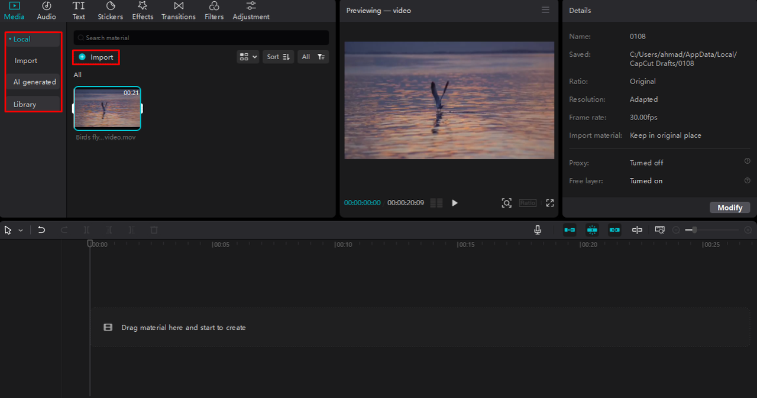Click the Proxy help icon
Viewport: 757px width, 398px height.
(x=747, y=161)
